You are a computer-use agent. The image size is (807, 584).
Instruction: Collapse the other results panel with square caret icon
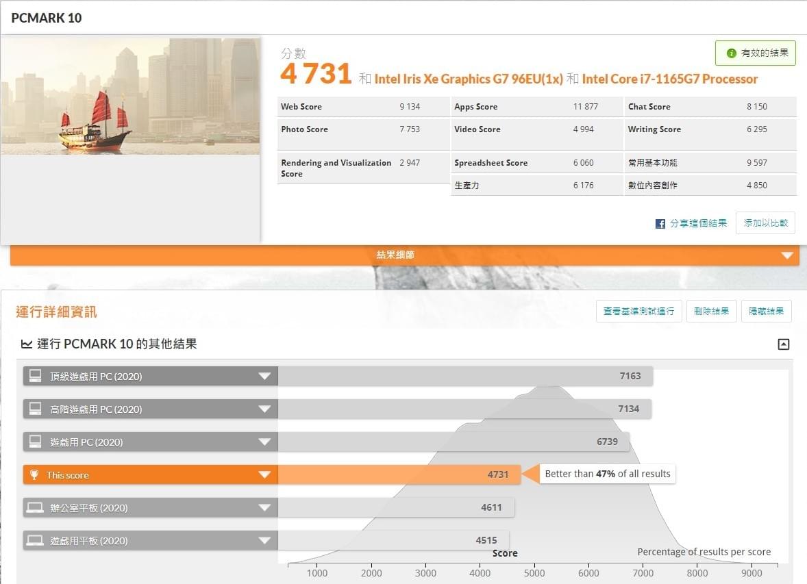(x=783, y=344)
